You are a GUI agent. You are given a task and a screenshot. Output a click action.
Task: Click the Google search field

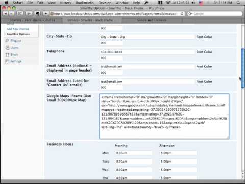[x=215, y=14]
